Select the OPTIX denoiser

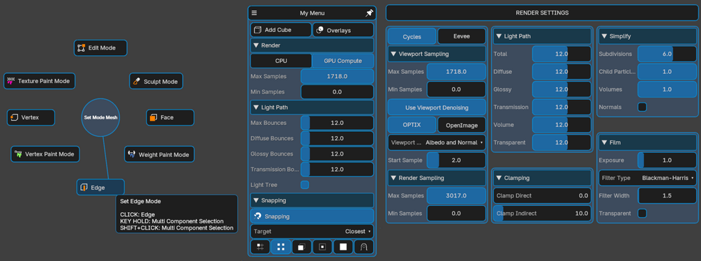[412, 125]
